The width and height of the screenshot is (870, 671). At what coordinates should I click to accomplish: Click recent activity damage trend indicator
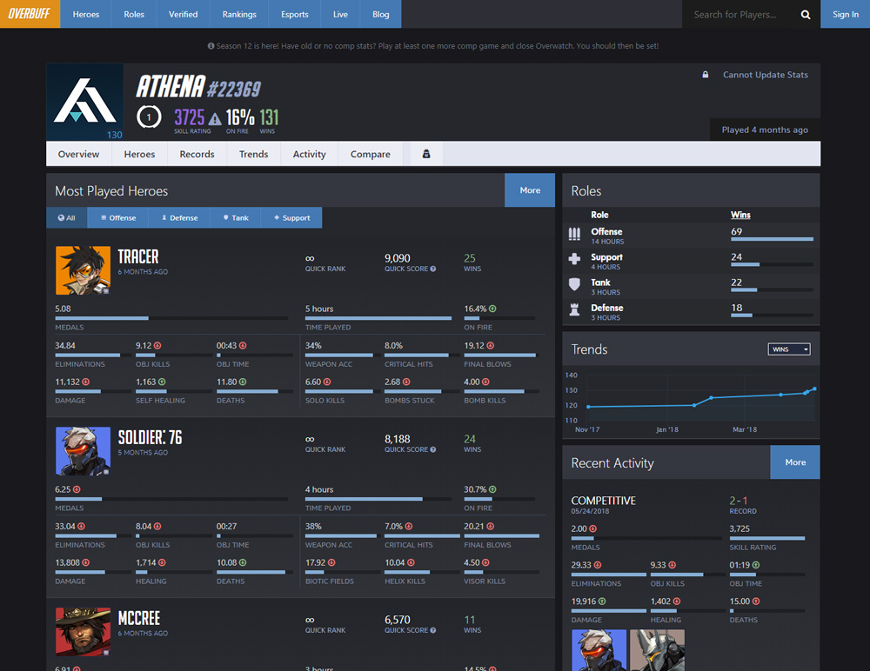point(602,601)
